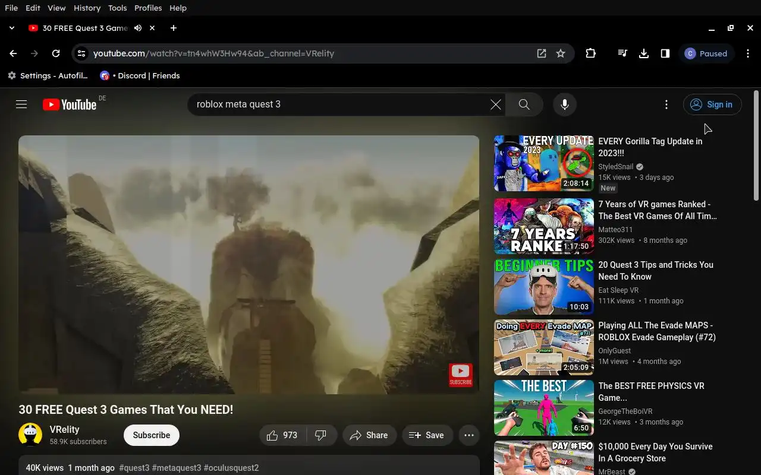Open the History menu
The width and height of the screenshot is (761, 475).
click(x=87, y=8)
